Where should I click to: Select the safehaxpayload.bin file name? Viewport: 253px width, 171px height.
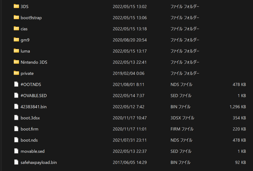click(x=39, y=162)
